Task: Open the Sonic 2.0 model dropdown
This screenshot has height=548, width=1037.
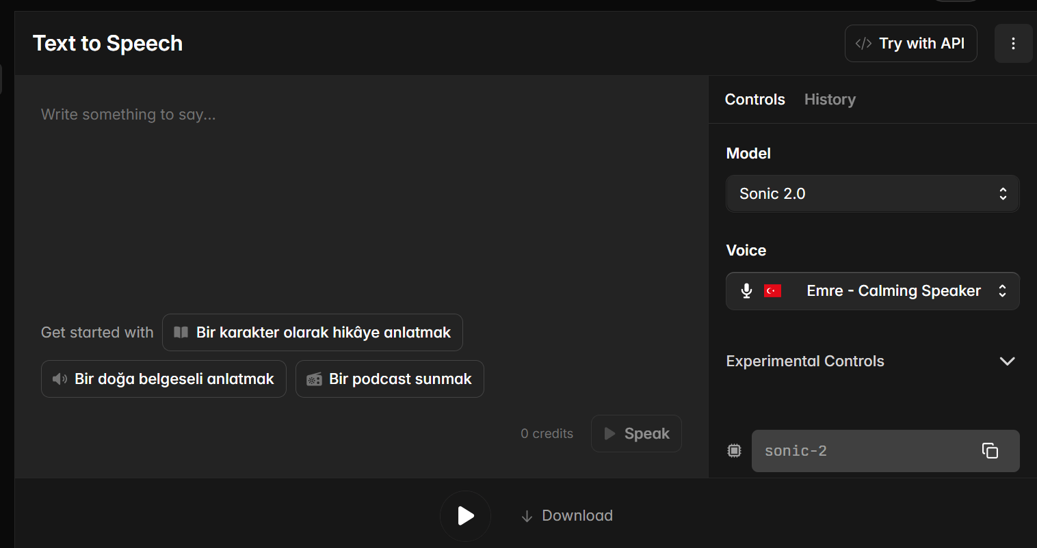Action: pos(872,194)
